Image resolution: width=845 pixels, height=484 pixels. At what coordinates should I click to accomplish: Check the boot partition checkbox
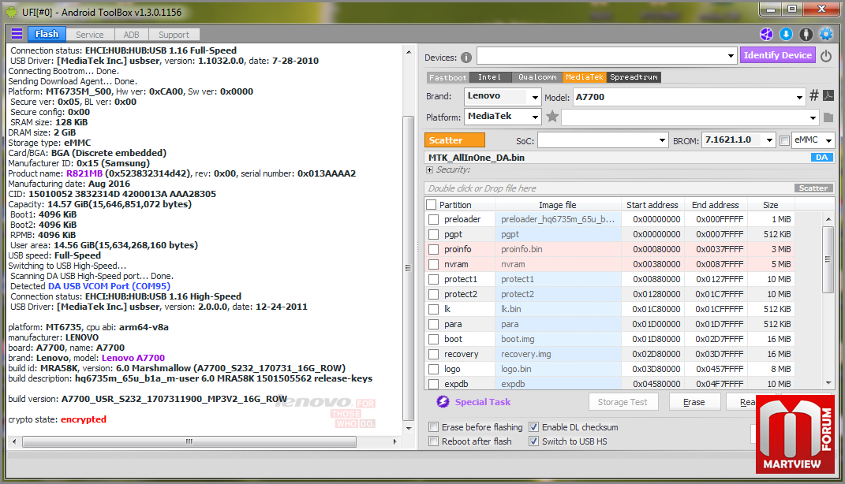(x=433, y=339)
